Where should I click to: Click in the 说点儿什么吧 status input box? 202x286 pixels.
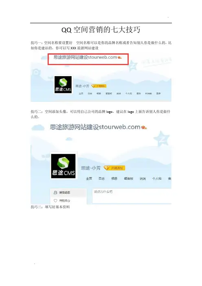pos(132,196)
